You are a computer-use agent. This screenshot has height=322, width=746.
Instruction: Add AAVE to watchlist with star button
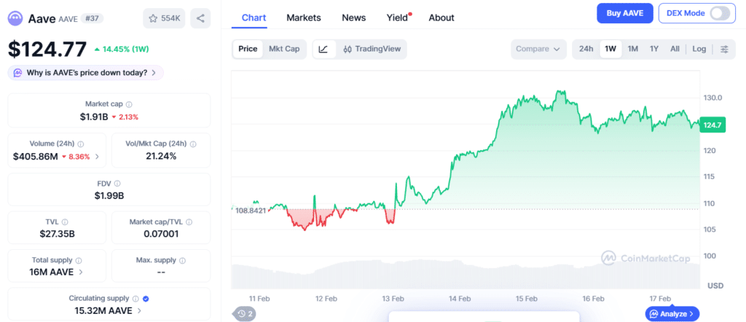tap(164, 18)
